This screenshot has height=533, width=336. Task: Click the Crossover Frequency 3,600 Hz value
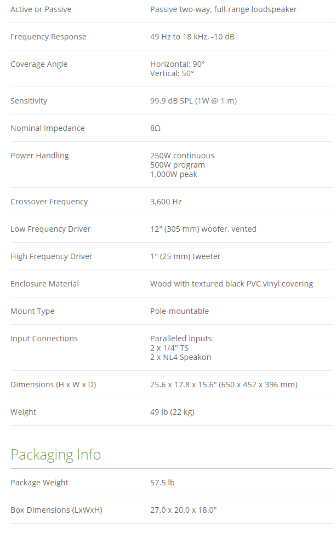166,202
